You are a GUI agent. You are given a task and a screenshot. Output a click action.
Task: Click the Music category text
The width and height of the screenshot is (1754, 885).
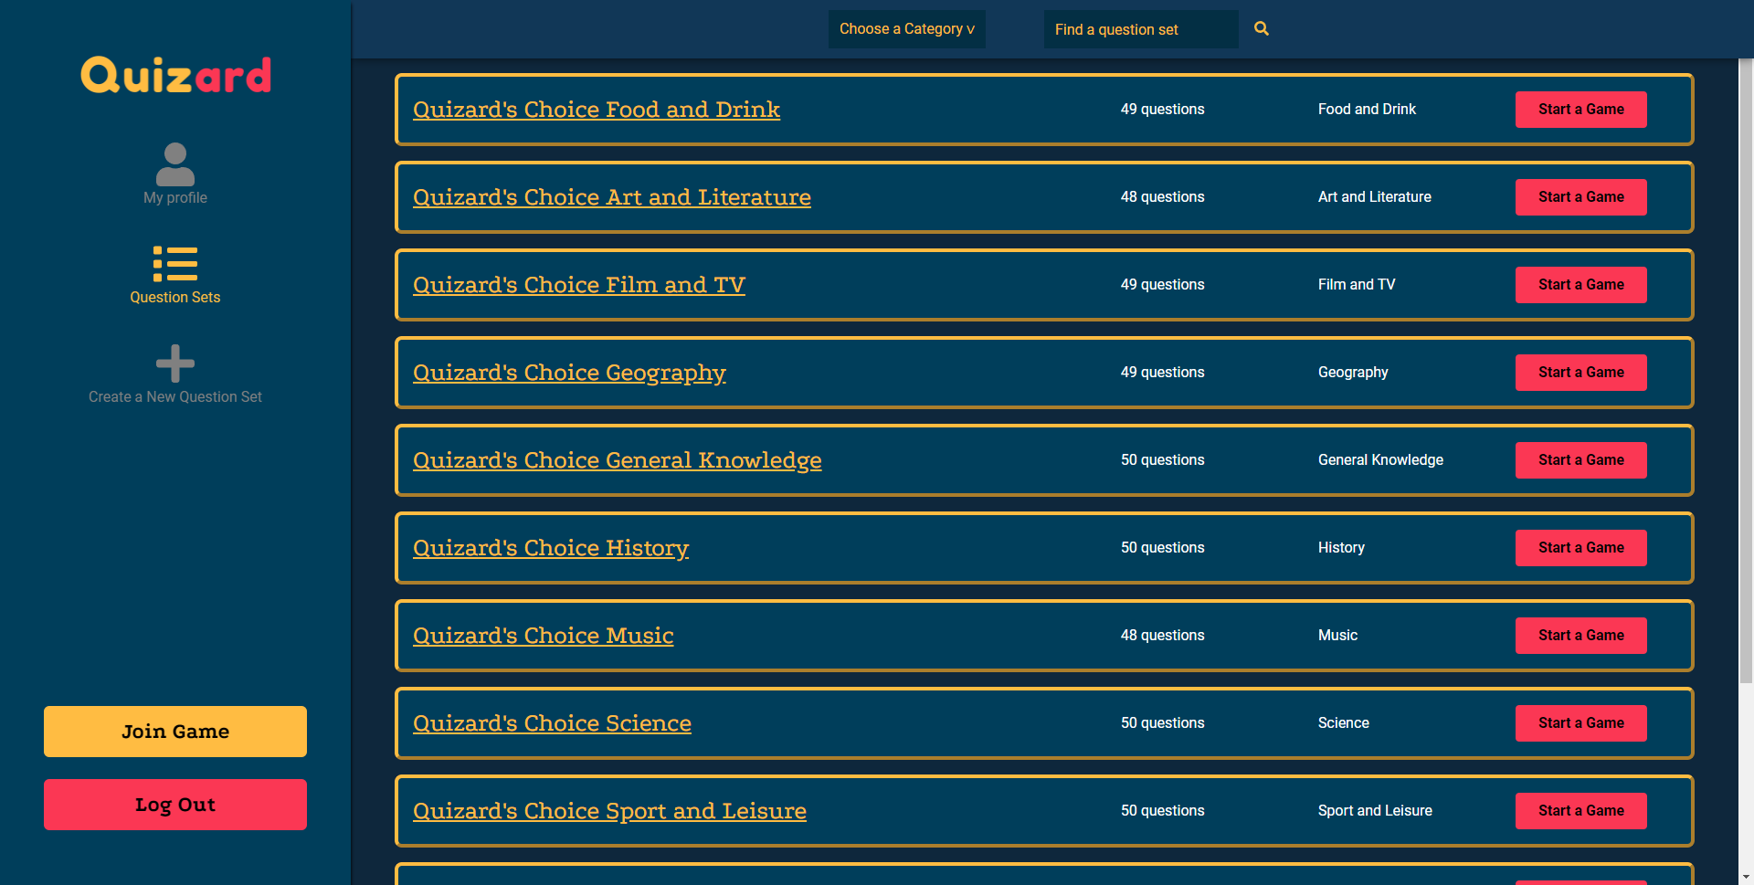pyautogui.click(x=1337, y=636)
